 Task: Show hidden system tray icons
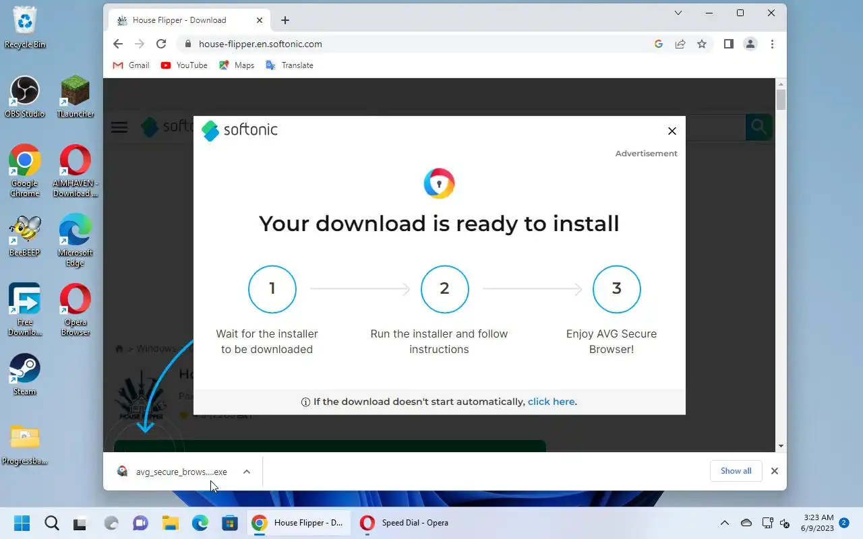tap(725, 523)
